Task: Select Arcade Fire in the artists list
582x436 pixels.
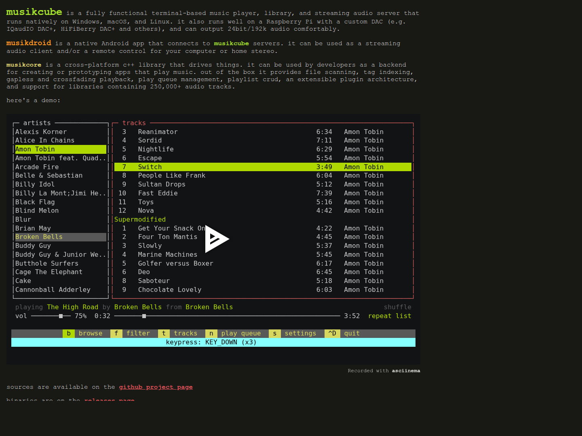Action: (x=61, y=167)
